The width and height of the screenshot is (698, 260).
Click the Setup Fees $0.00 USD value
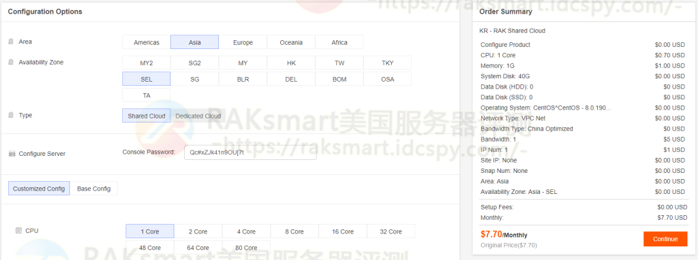[x=672, y=207]
